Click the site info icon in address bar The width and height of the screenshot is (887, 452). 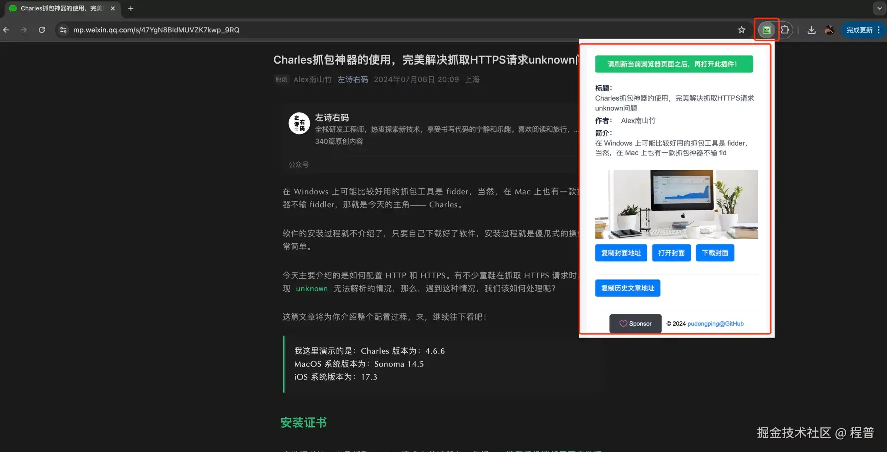pyautogui.click(x=63, y=30)
